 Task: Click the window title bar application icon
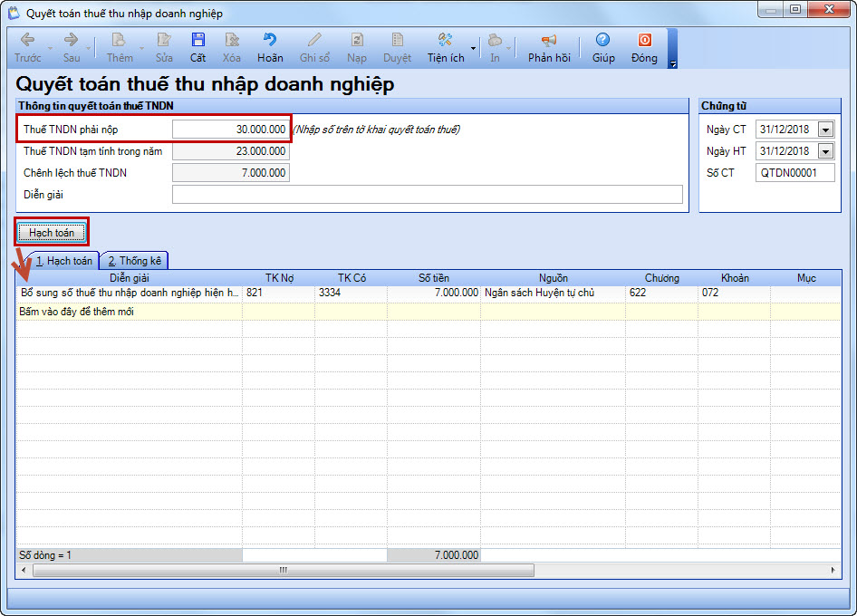[14, 13]
